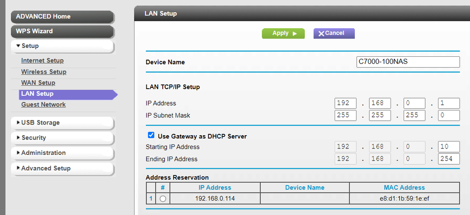Click the Device Name text field
Image resolution: width=470 pixels, height=215 pixels.
(x=408, y=62)
